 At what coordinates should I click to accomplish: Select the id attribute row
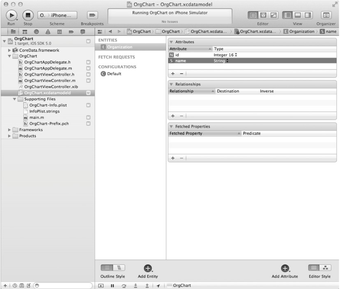[x=252, y=55]
